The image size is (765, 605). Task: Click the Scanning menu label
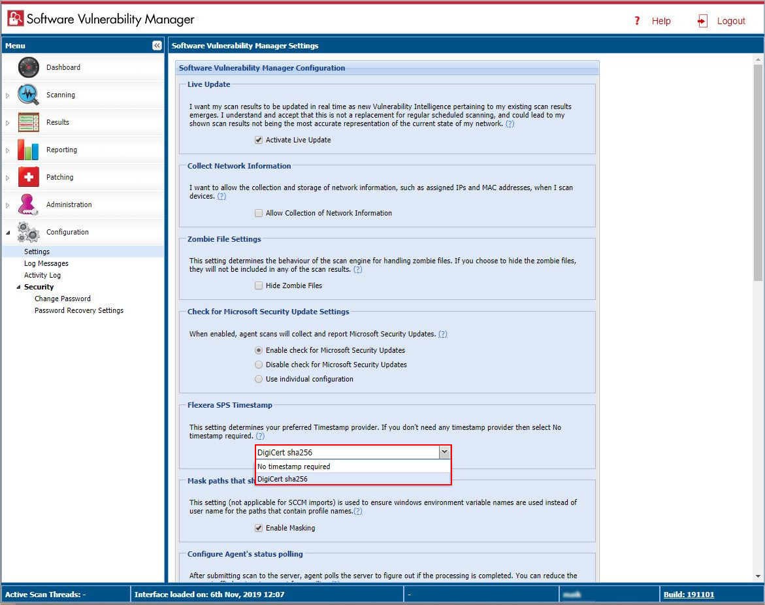[x=61, y=95]
